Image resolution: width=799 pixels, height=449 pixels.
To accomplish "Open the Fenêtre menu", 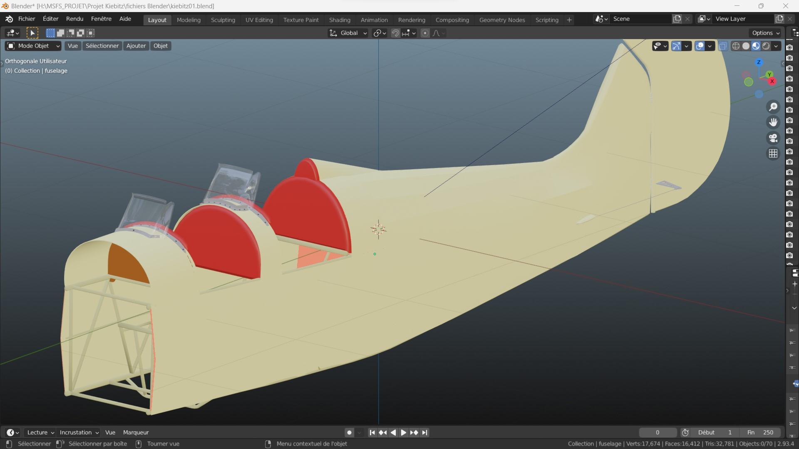I will tap(101, 19).
